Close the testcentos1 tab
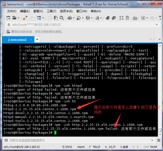The image size is (163, 151). (31, 40)
